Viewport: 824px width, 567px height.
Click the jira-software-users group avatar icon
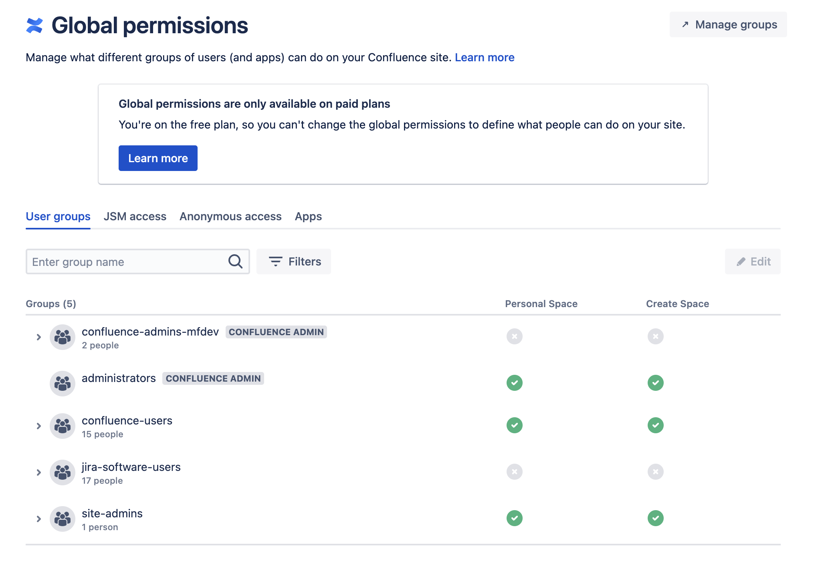pyautogui.click(x=63, y=472)
